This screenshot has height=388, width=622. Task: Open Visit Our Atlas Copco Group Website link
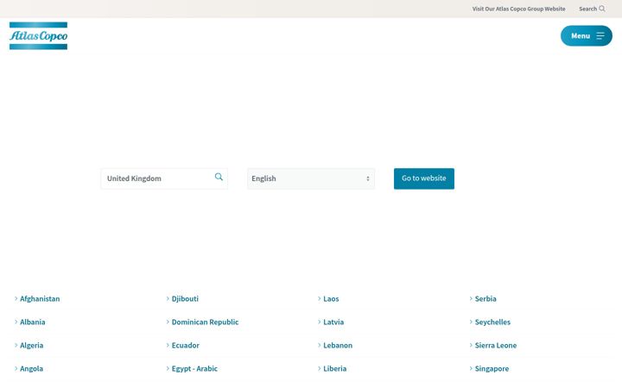(x=518, y=9)
